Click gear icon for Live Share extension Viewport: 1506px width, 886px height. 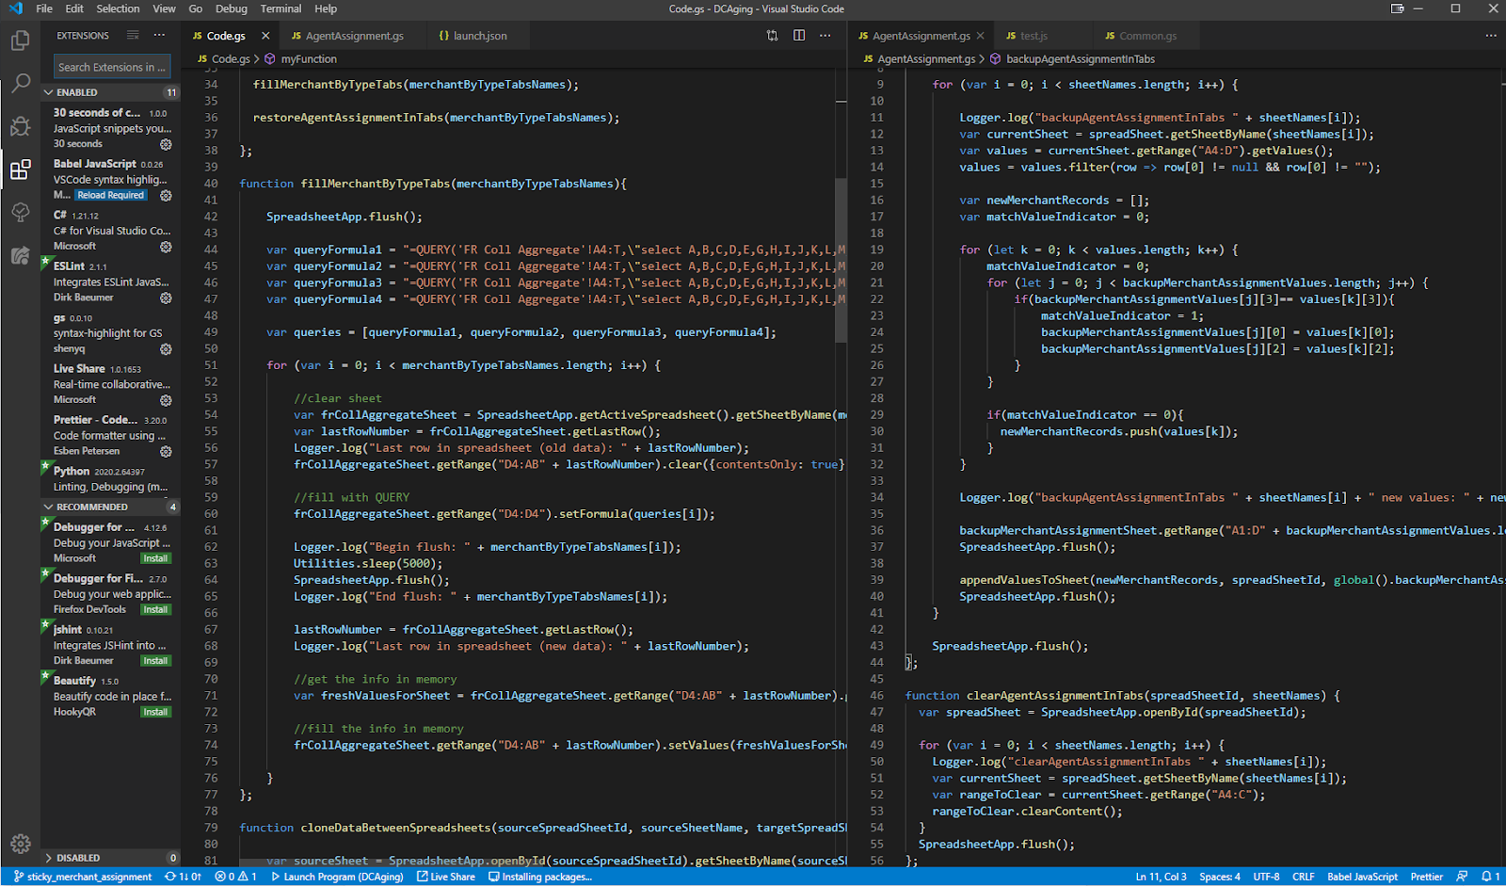click(166, 400)
